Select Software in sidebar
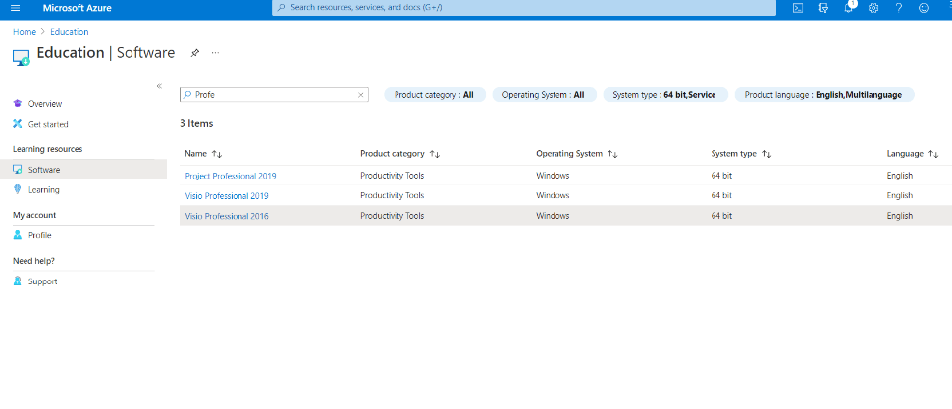Viewport: 952px width, 409px height. 83,170
